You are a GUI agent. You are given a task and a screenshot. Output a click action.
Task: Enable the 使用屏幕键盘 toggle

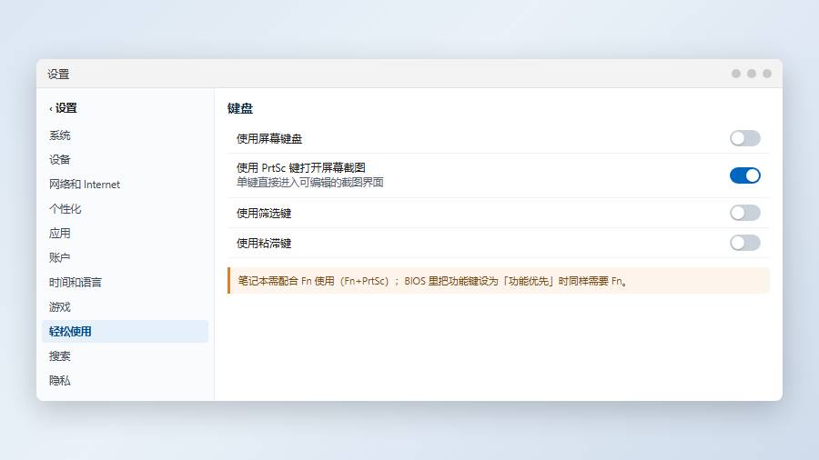(x=744, y=138)
